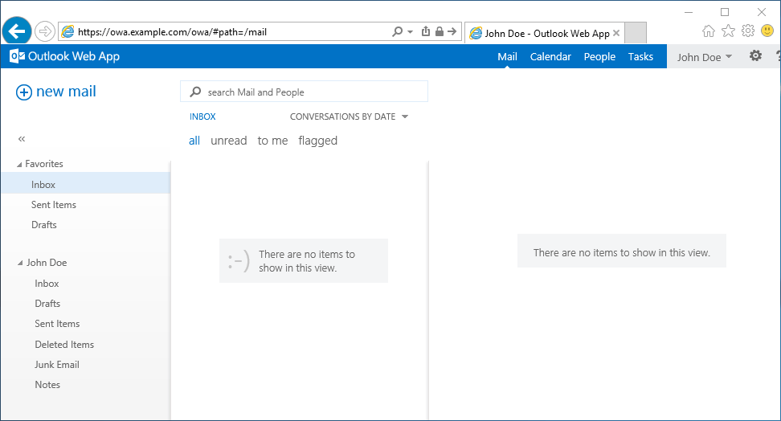
Task: Click the browser Home icon
Action: (708, 31)
